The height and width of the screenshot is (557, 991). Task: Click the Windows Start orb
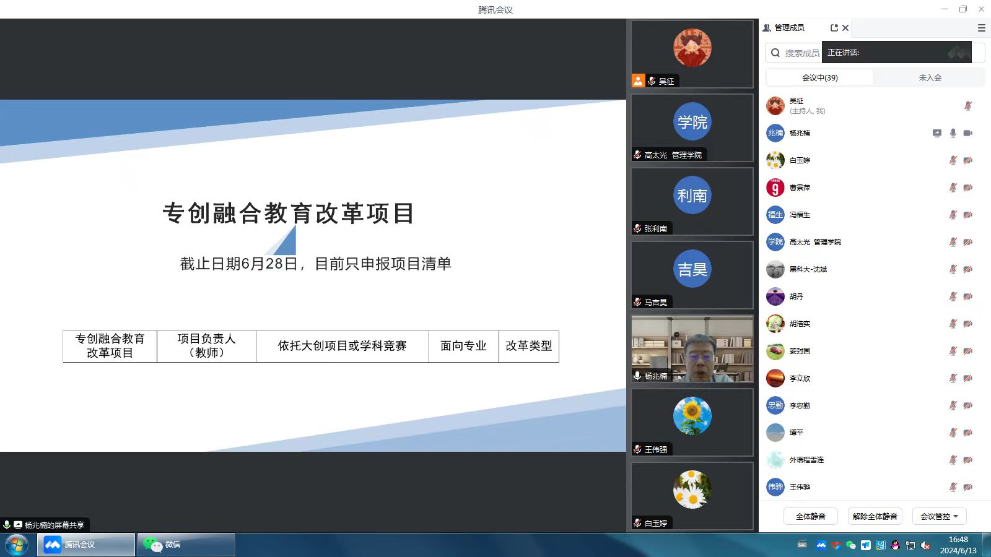coord(17,545)
